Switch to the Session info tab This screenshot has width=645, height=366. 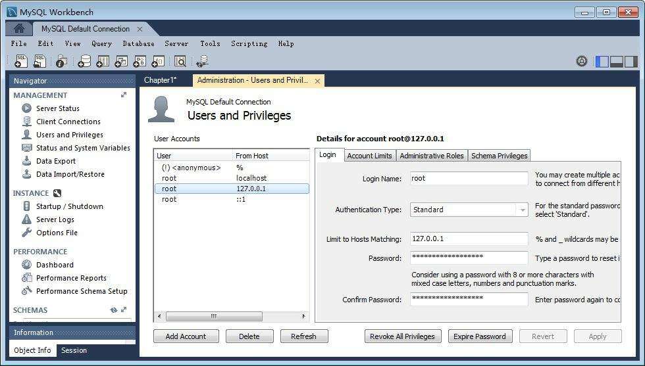point(74,350)
